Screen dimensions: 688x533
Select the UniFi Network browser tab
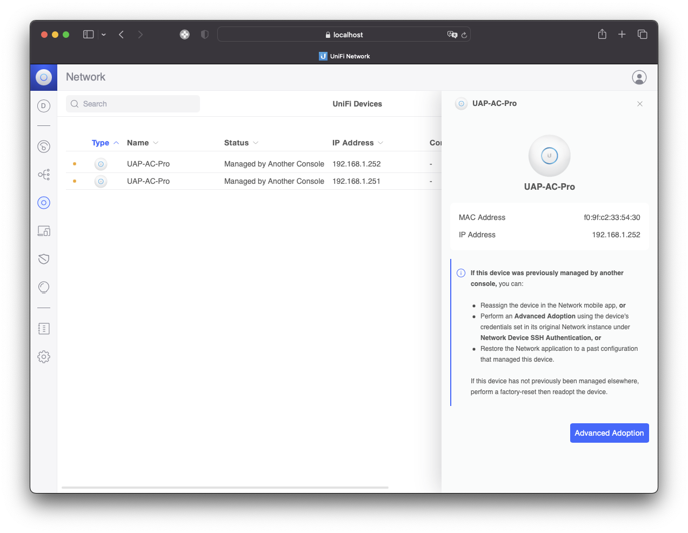click(344, 56)
